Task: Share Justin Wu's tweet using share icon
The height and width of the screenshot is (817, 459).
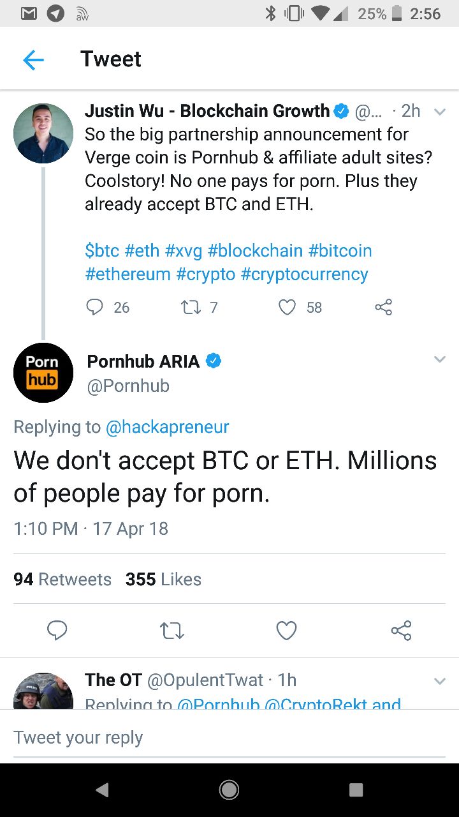Action: (384, 308)
